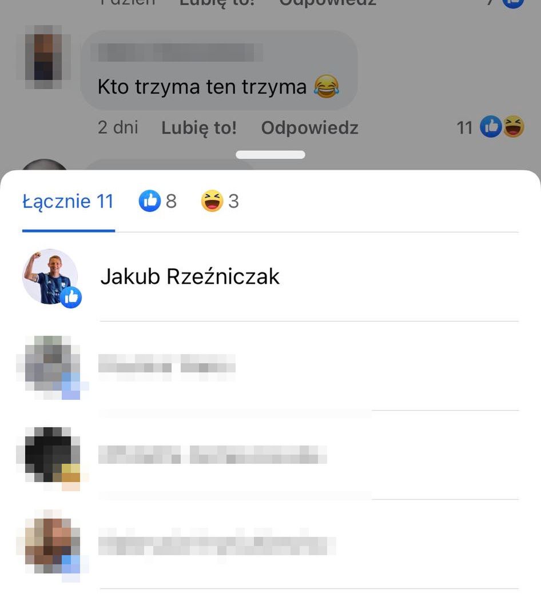This screenshot has height=594, width=541.
Task: Open thumbs-up reaction icon beside 11
Action: (491, 127)
